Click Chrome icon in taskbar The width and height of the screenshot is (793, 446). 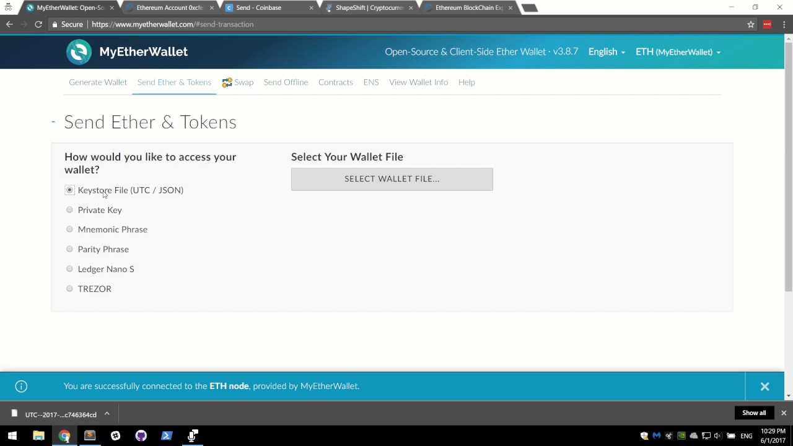pos(64,435)
